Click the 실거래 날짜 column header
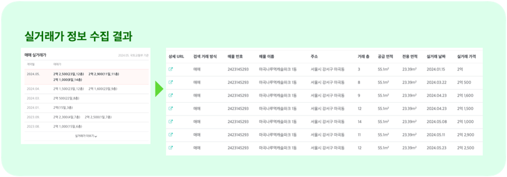 (x=436, y=57)
